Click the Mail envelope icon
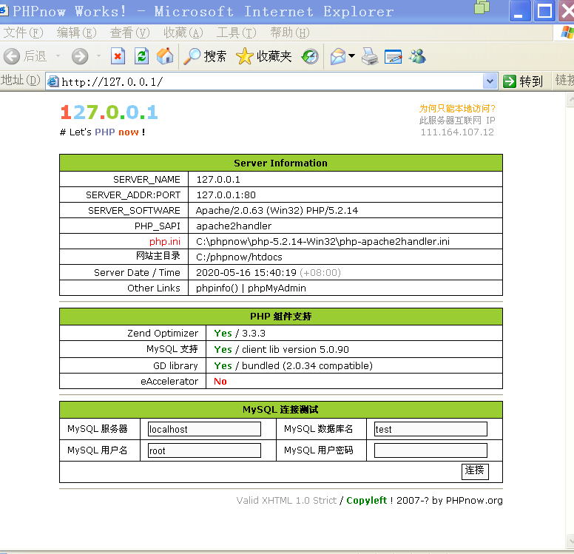574x554 pixels. 338,56
